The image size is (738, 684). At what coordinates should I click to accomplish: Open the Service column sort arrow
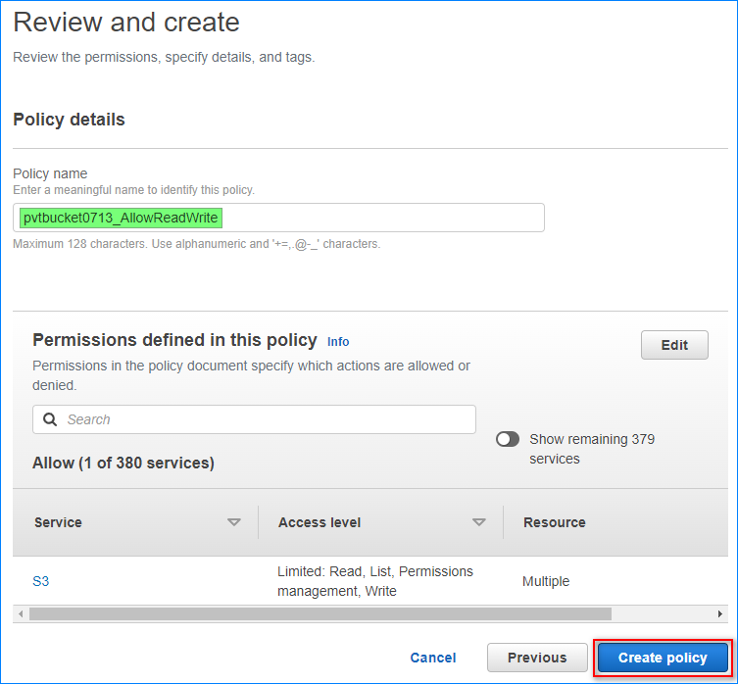pos(234,522)
